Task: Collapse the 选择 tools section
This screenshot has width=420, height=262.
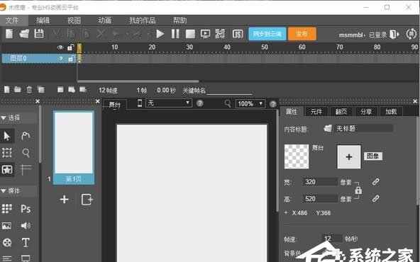Action: click(4, 118)
